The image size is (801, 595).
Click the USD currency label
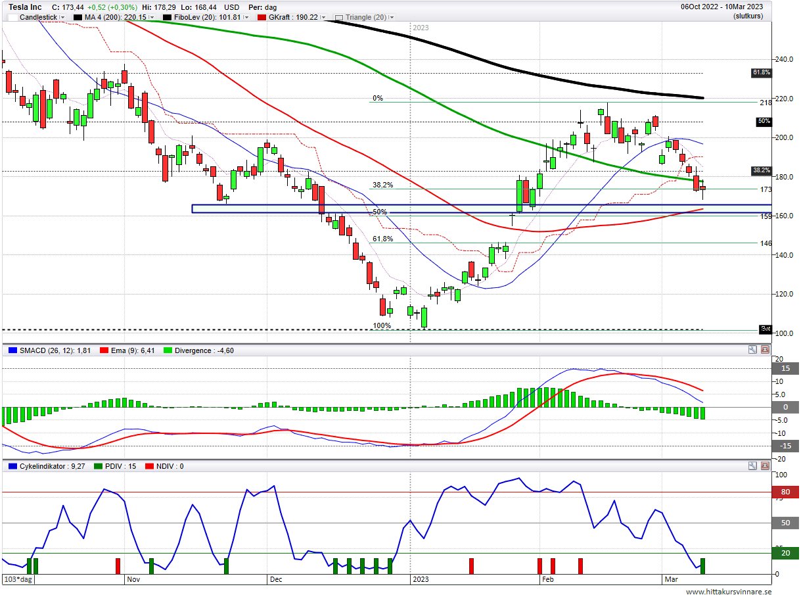(x=232, y=7)
